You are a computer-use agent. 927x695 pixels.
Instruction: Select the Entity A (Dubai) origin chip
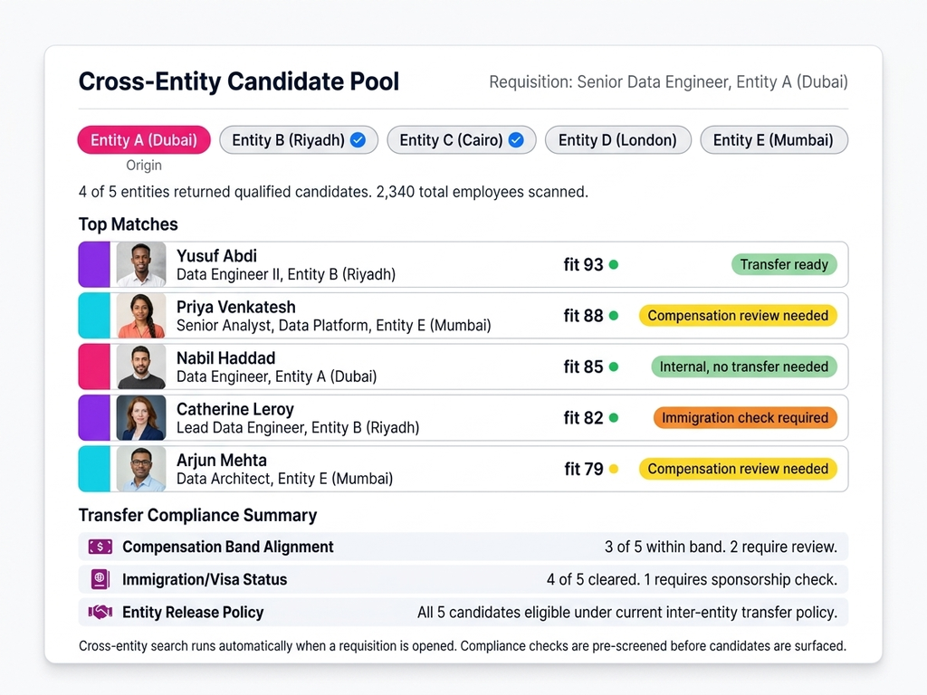(144, 140)
